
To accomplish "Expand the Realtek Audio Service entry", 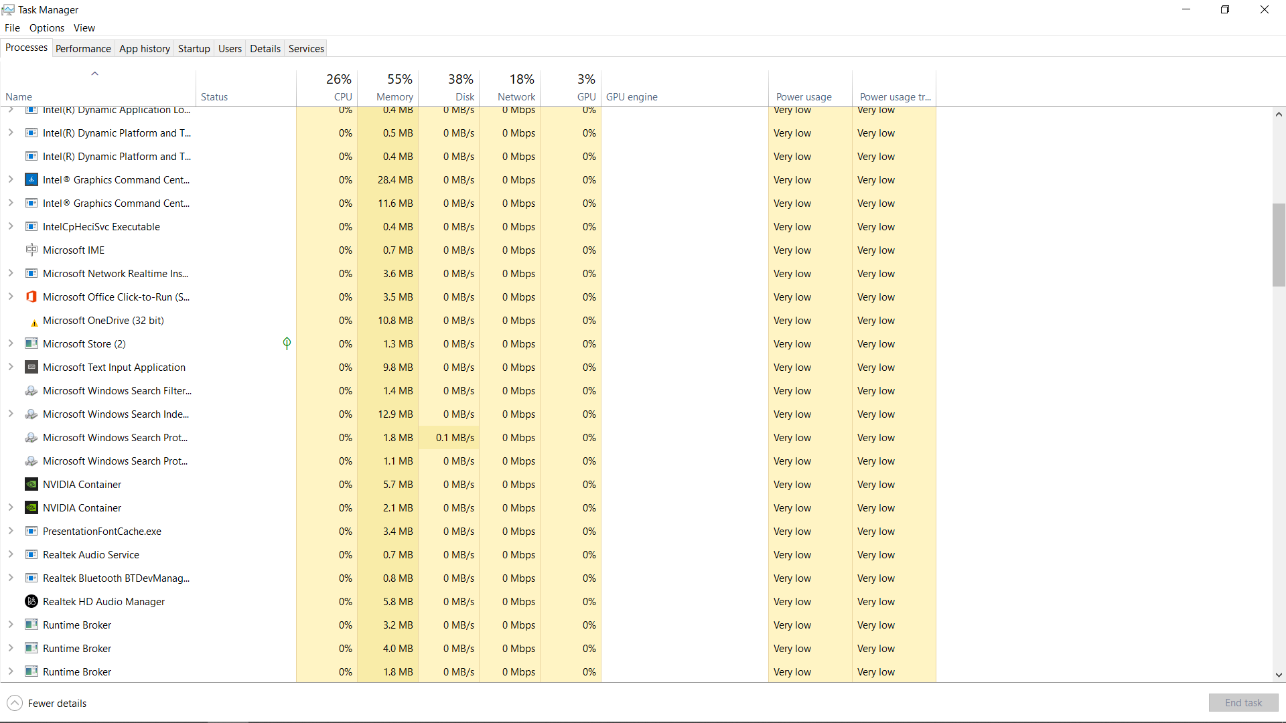I will point(11,554).
